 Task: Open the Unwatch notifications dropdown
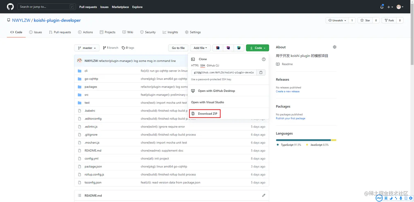pyautogui.click(x=337, y=21)
